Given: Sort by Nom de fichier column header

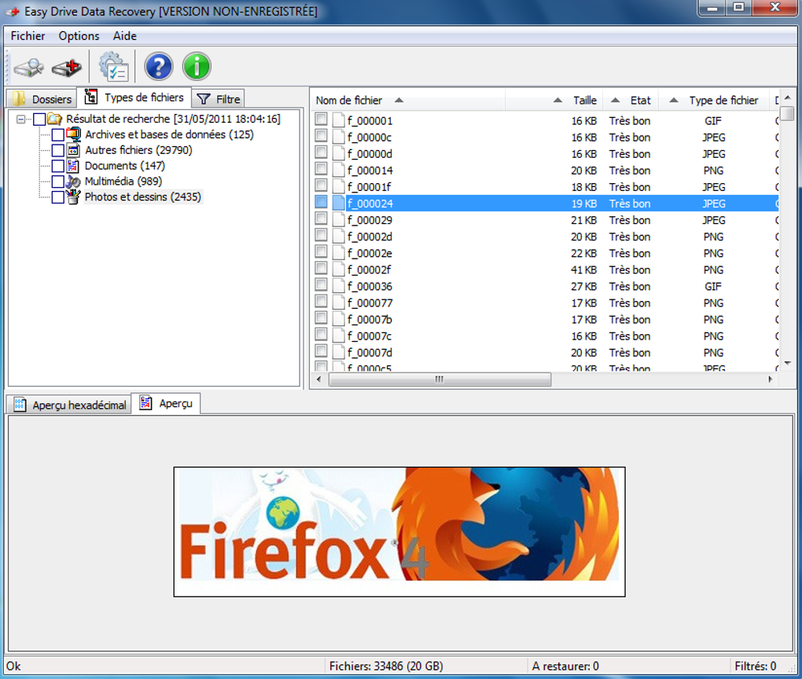Looking at the screenshot, I should [408, 101].
